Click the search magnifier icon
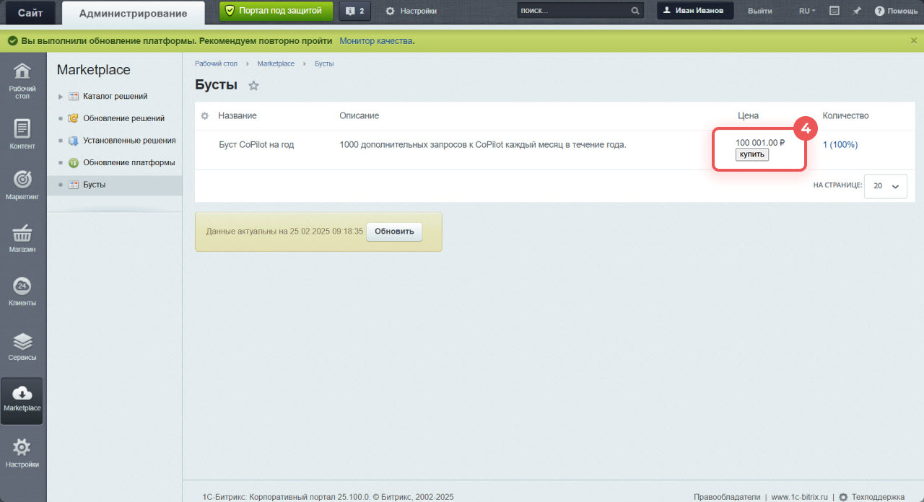 (635, 11)
